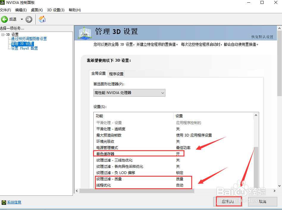Open the 3D 设置(3) menu
Screen dimensions: 282x210
(x=56, y=10)
